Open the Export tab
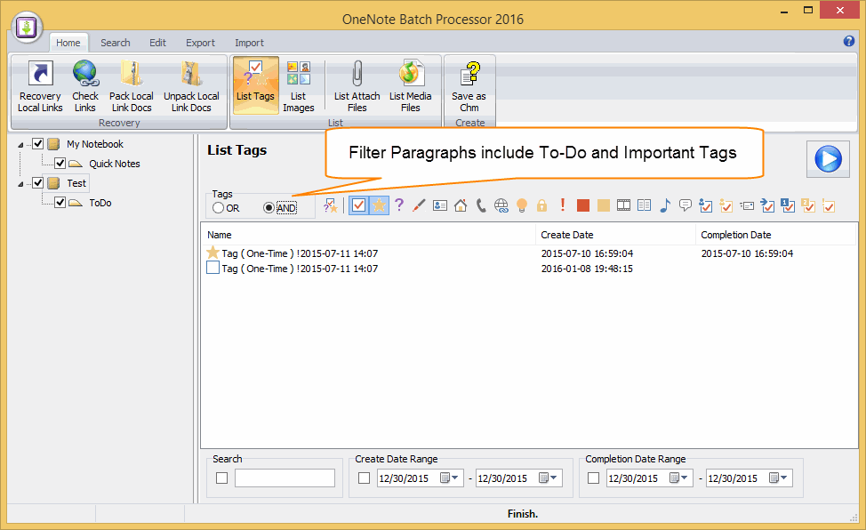Image resolution: width=866 pixels, height=530 pixels. pyautogui.click(x=200, y=43)
